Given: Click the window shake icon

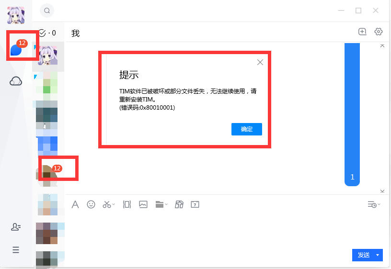Looking at the screenshot, I should (127, 204).
